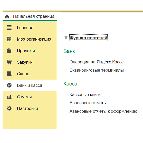Click the bar chart icon for Отчеты

[9, 97]
